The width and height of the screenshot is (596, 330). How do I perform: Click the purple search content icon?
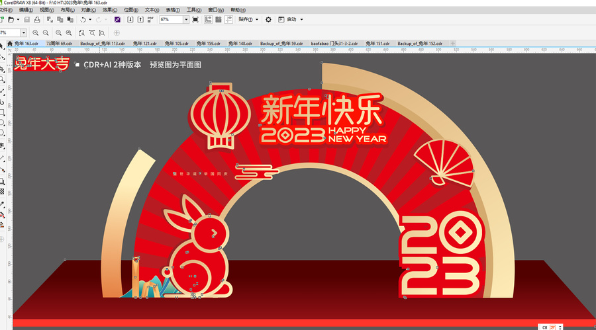point(117,19)
